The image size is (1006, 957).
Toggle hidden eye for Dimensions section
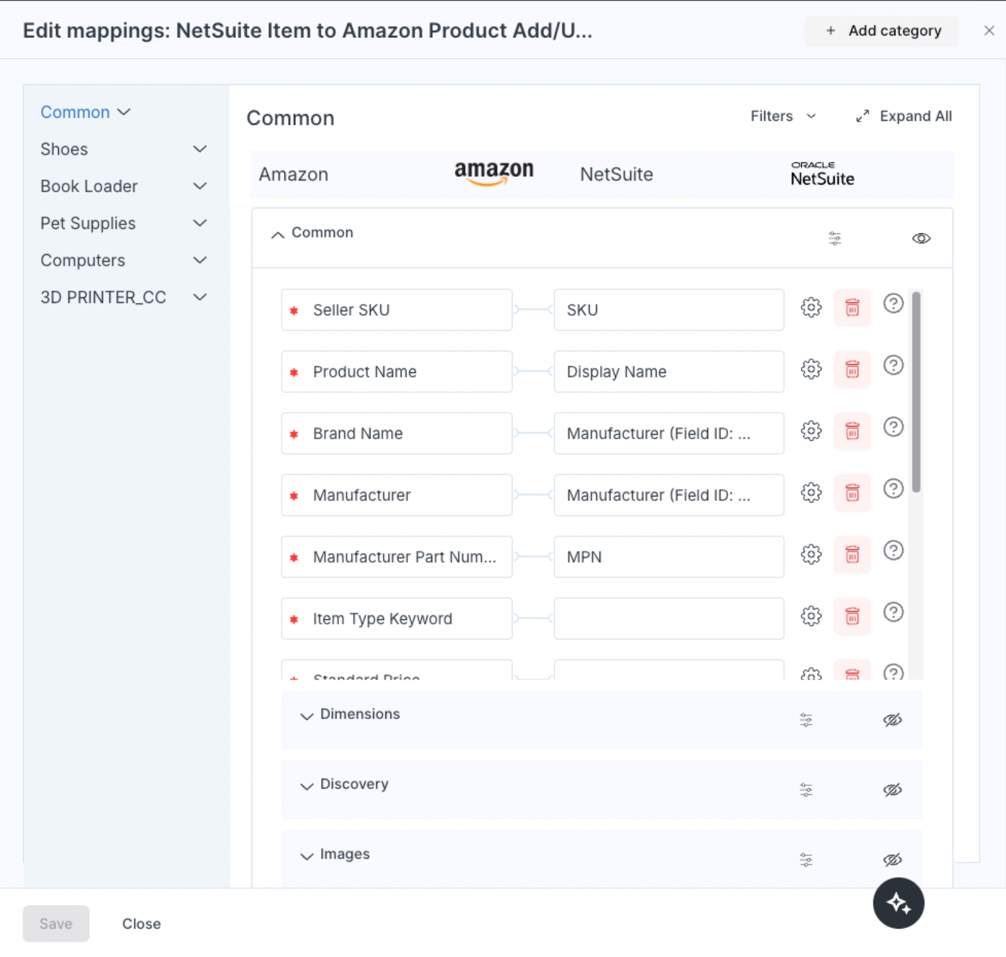coord(893,720)
